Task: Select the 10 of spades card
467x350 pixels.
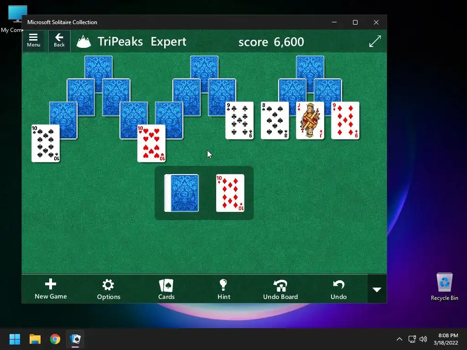Action: tap(46, 144)
